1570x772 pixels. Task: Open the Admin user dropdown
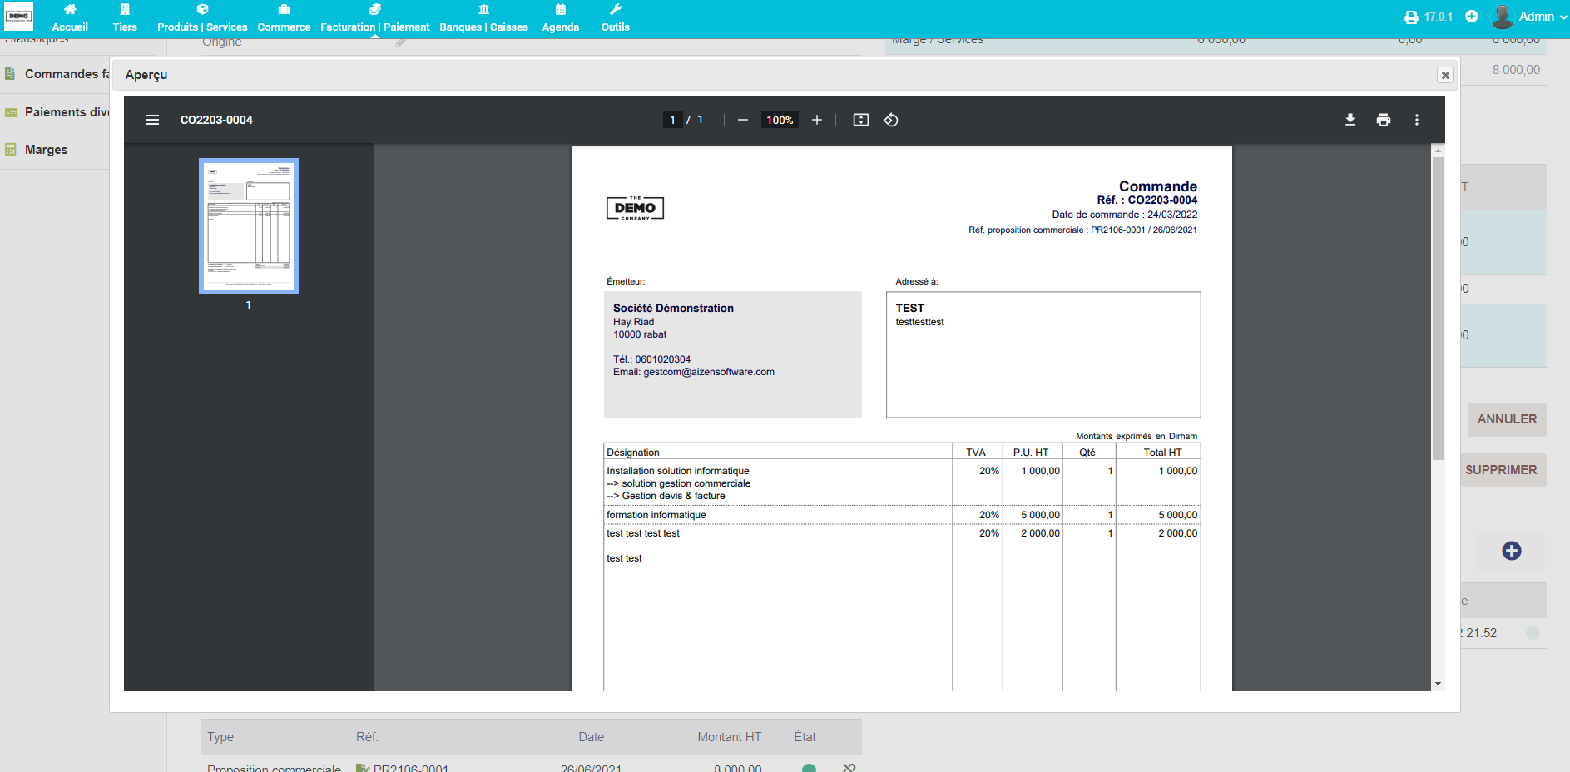pyautogui.click(x=1529, y=17)
